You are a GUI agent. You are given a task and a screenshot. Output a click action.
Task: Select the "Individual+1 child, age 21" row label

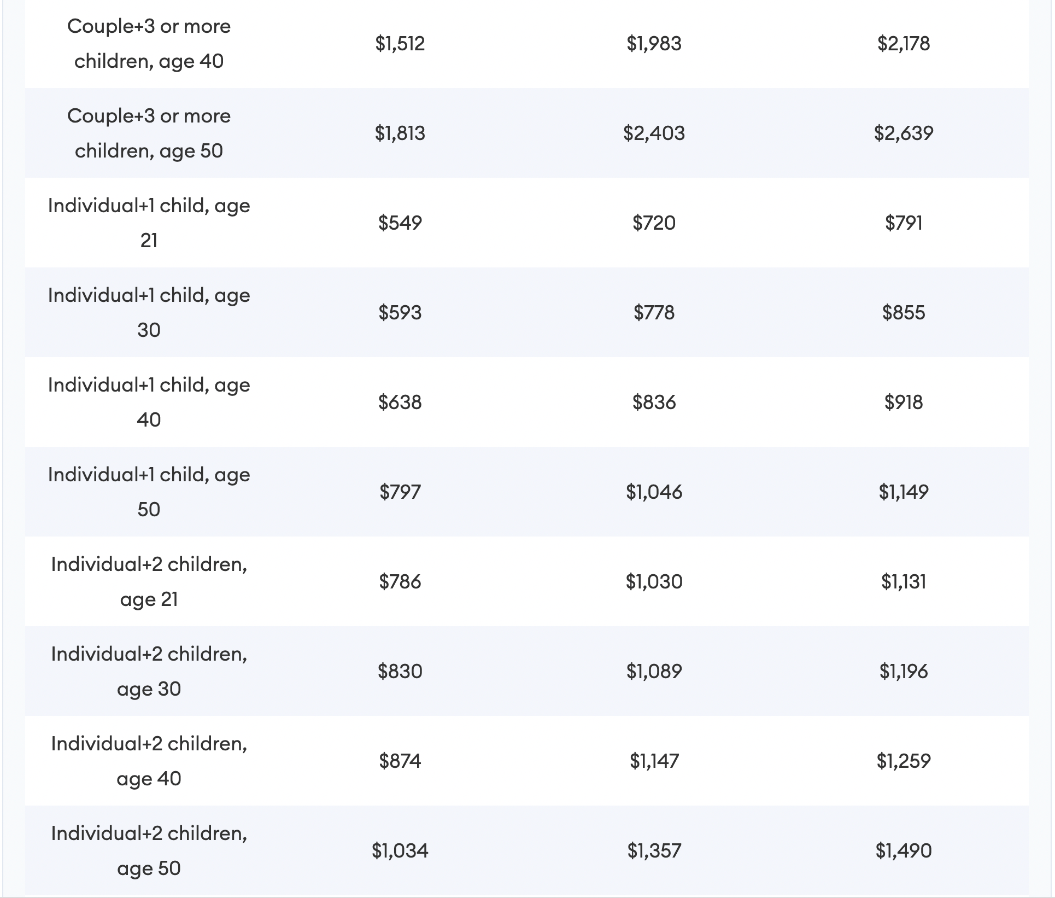pos(149,223)
